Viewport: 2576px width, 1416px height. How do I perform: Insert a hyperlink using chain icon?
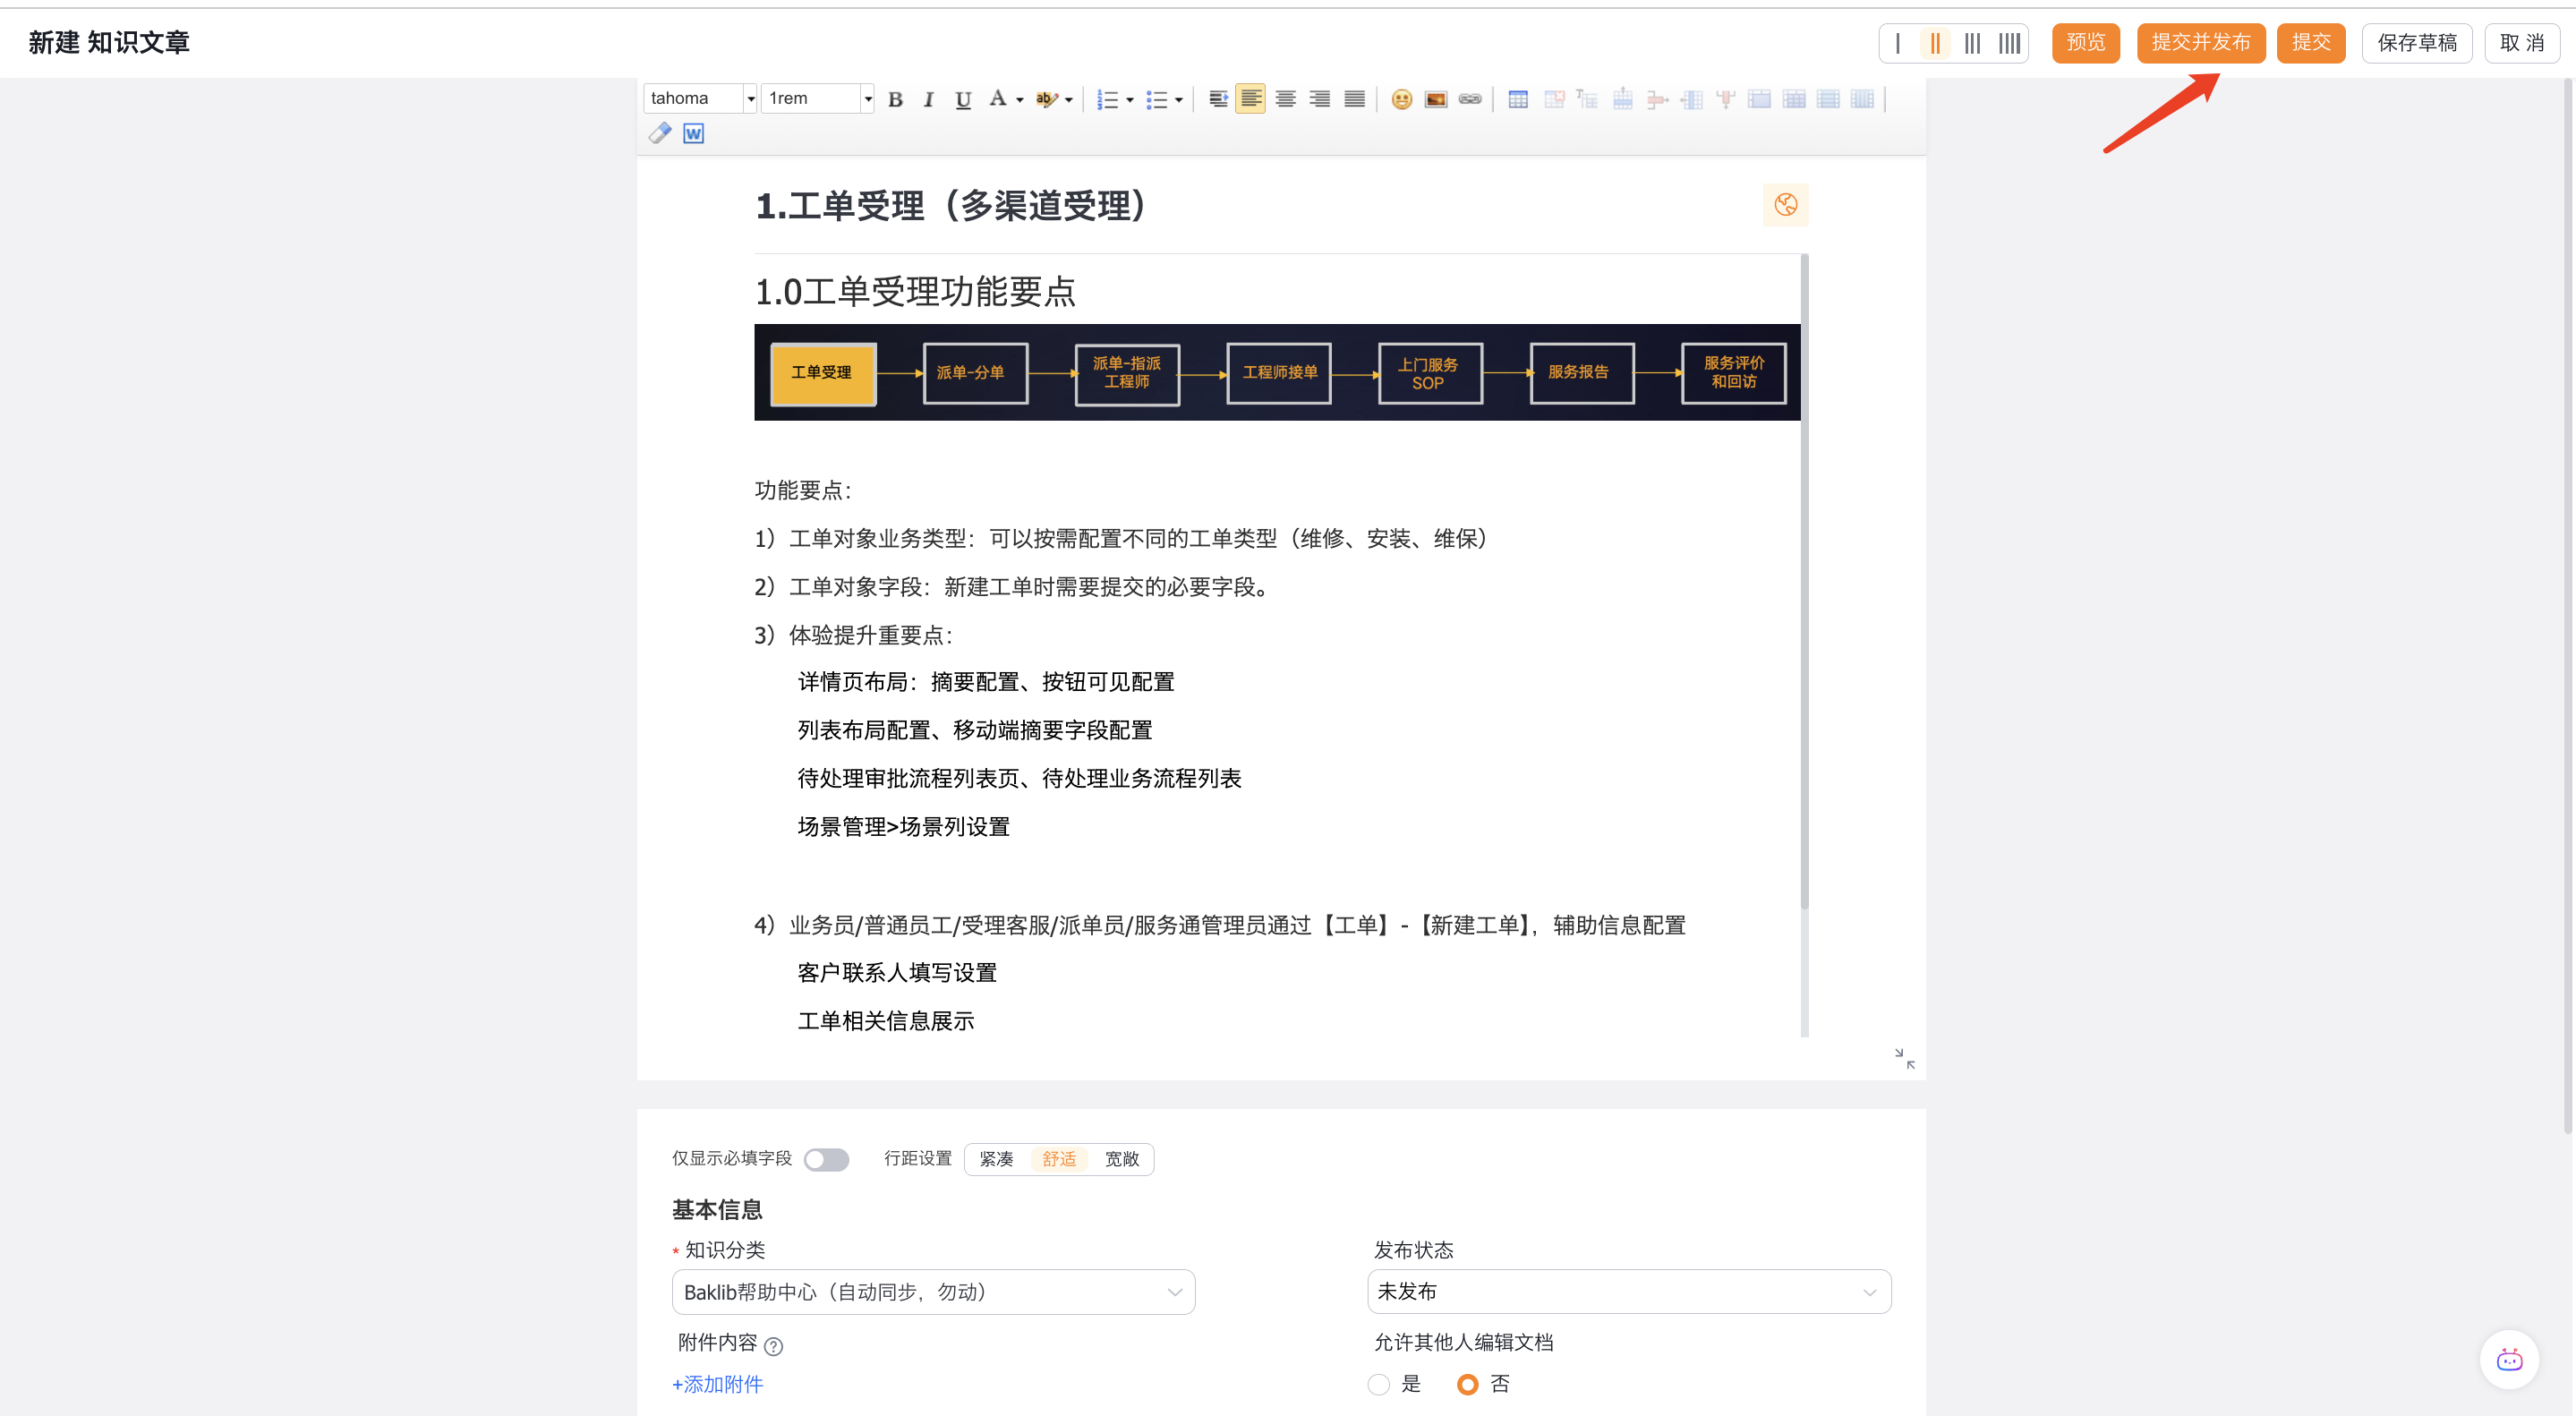(1469, 99)
